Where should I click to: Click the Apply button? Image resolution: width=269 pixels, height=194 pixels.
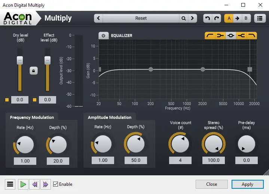248,184
